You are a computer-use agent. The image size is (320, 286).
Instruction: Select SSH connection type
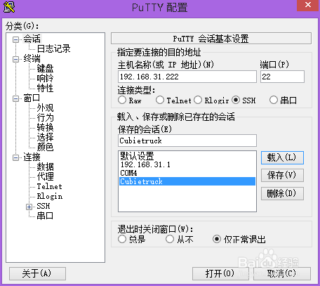point(236,100)
